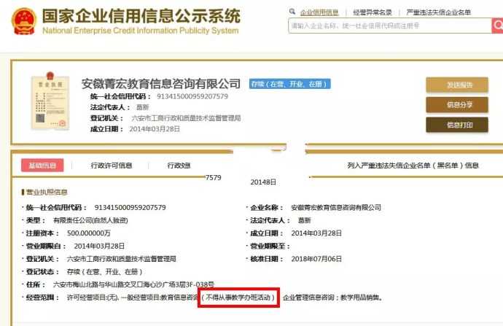Select the 经营异常名录 search category

373,12
